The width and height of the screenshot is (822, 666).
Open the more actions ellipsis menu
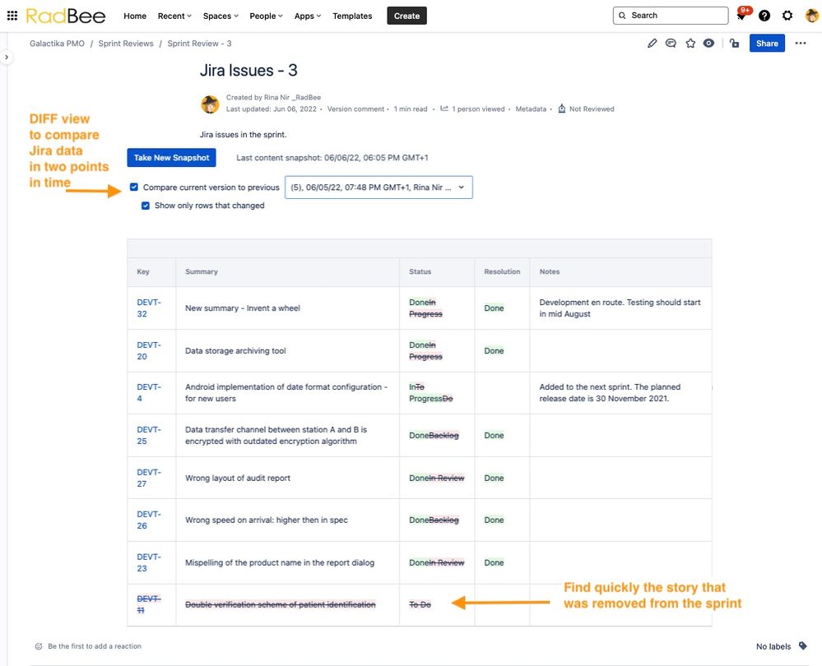[x=801, y=44]
